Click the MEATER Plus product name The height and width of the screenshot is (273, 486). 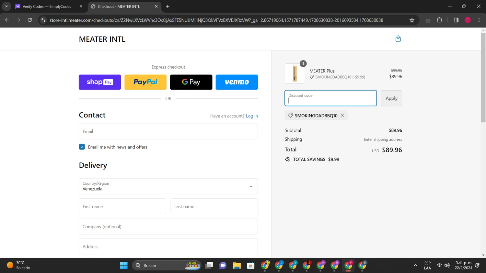(x=322, y=71)
